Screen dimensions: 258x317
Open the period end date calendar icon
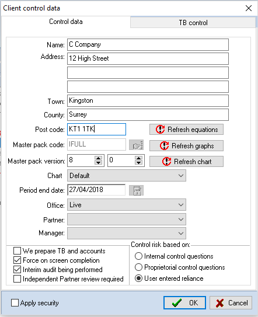[x=136, y=190]
